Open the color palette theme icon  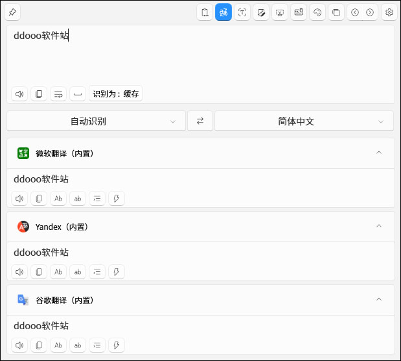[x=317, y=12]
